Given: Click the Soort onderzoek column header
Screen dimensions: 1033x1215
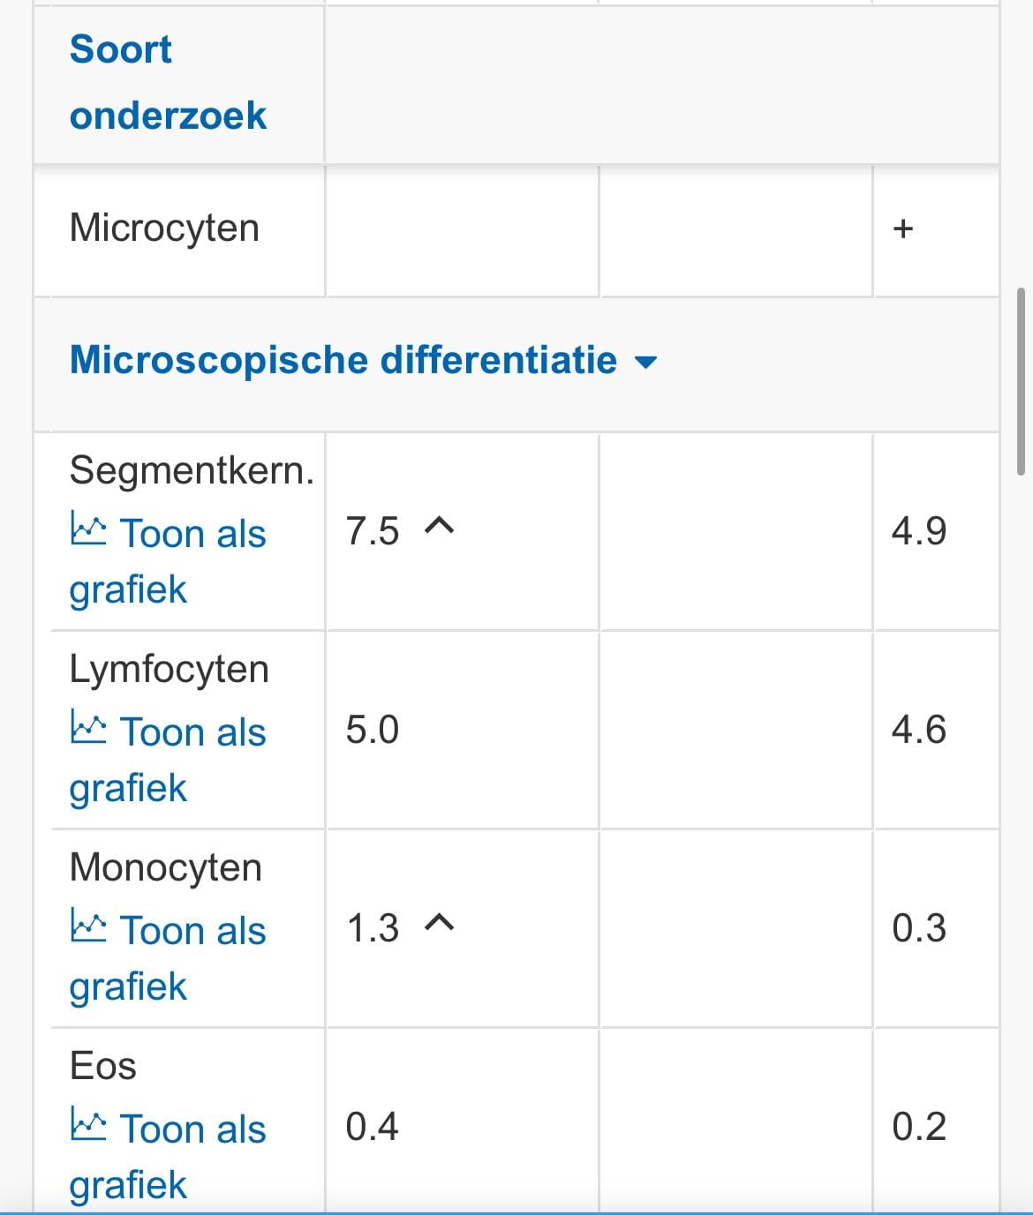Looking at the screenshot, I should point(168,82).
